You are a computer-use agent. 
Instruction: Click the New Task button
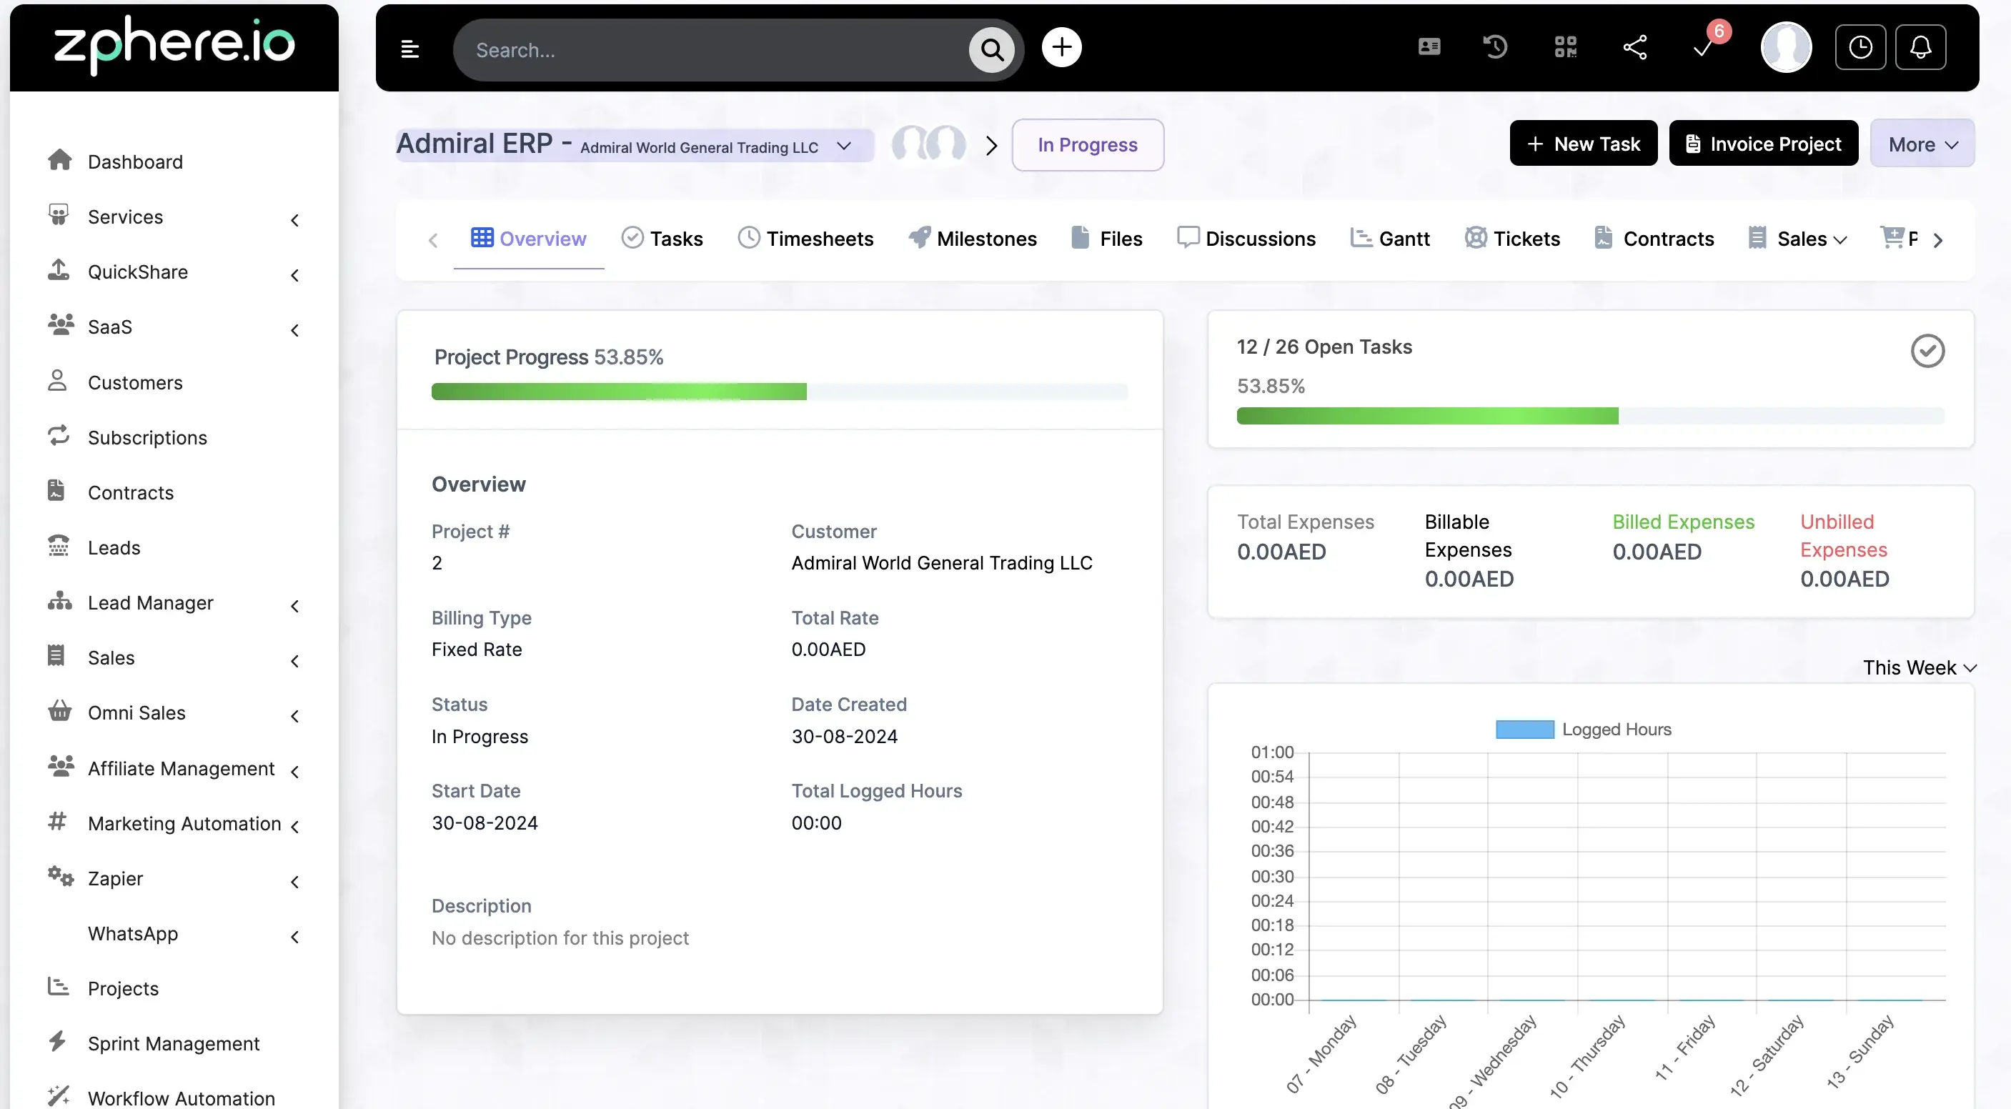tap(1583, 144)
